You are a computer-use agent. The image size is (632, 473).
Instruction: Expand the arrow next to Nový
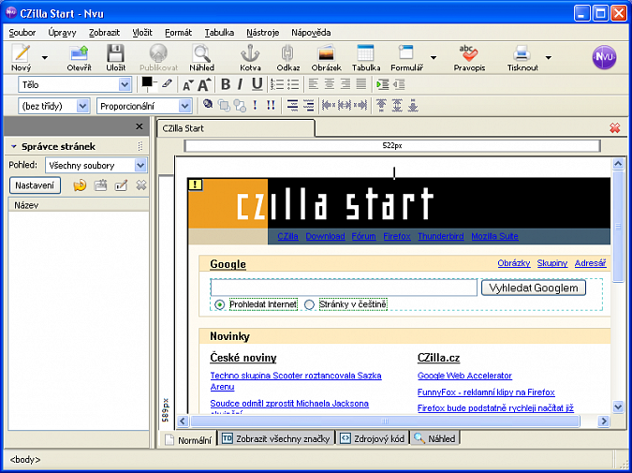pyautogui.click(x=45, y=58)
